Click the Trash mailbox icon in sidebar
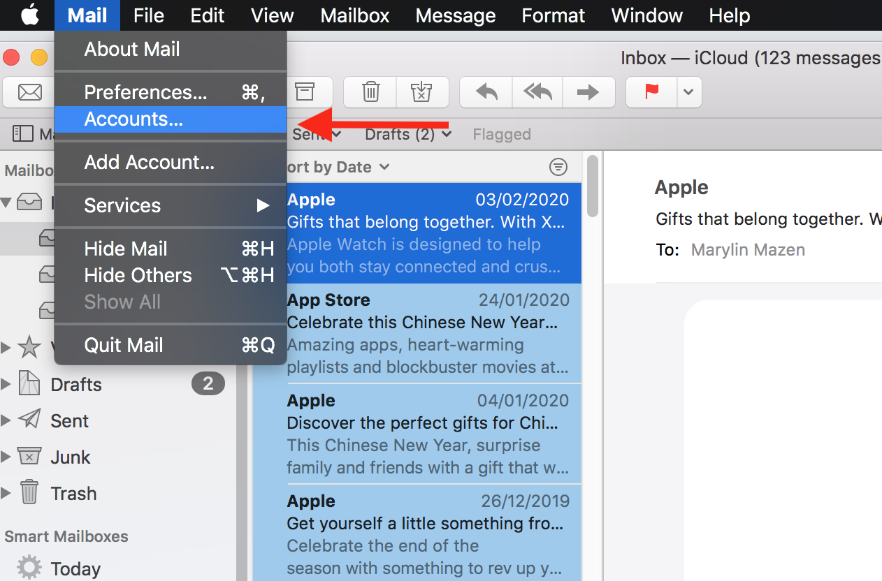Screen dimensions: 882x581 point(28,492)
